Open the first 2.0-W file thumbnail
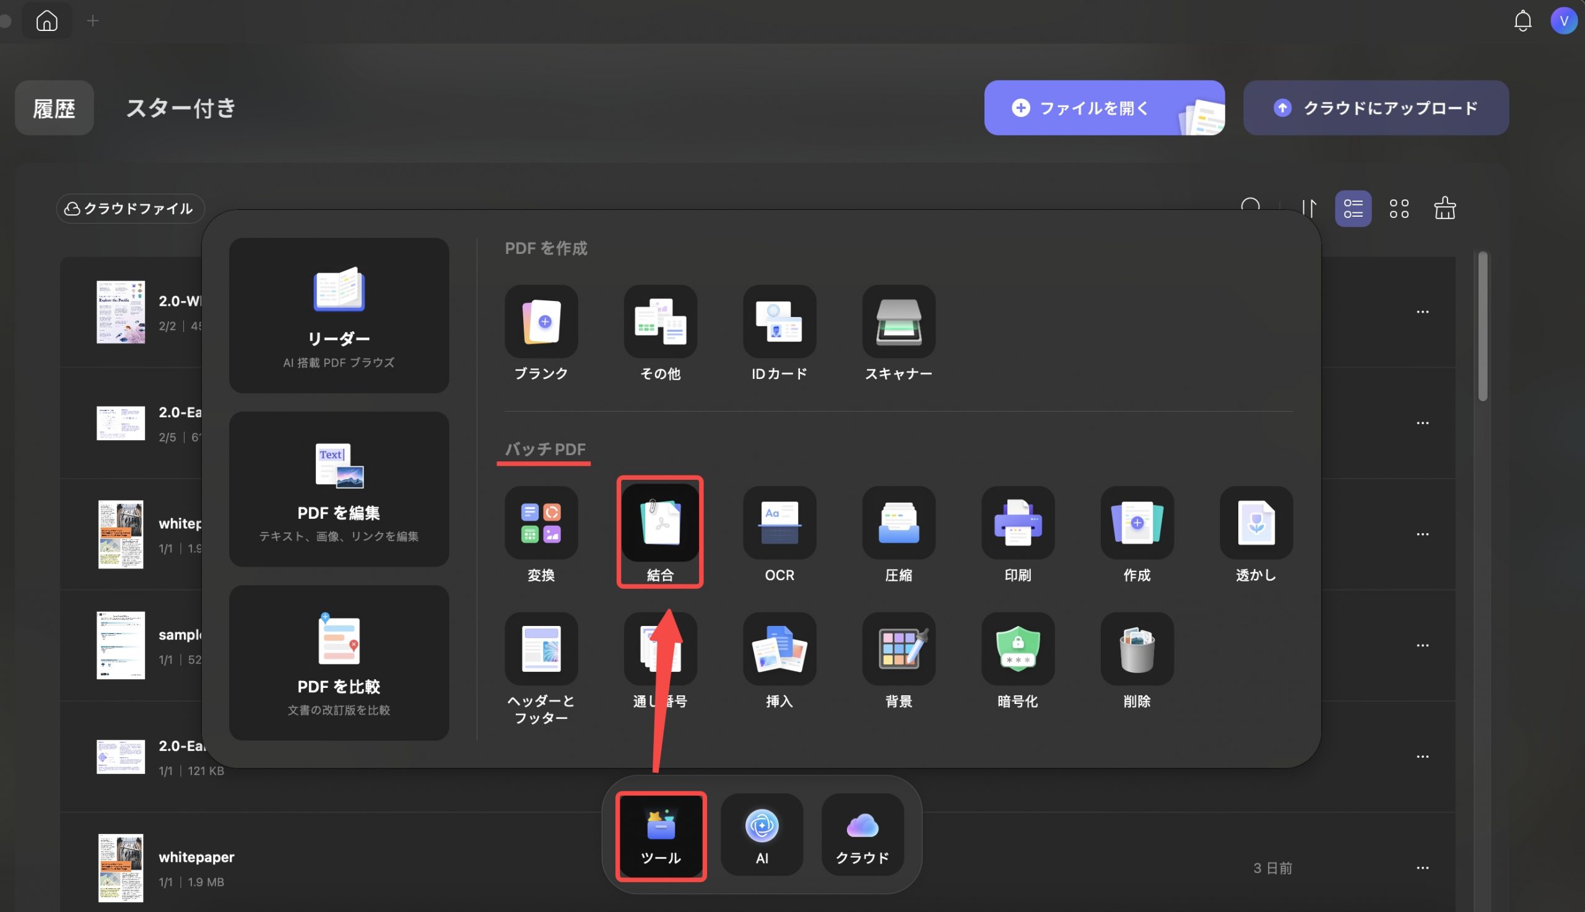Viewport: 1585px width, 912px height. click(x=121, y=312)
